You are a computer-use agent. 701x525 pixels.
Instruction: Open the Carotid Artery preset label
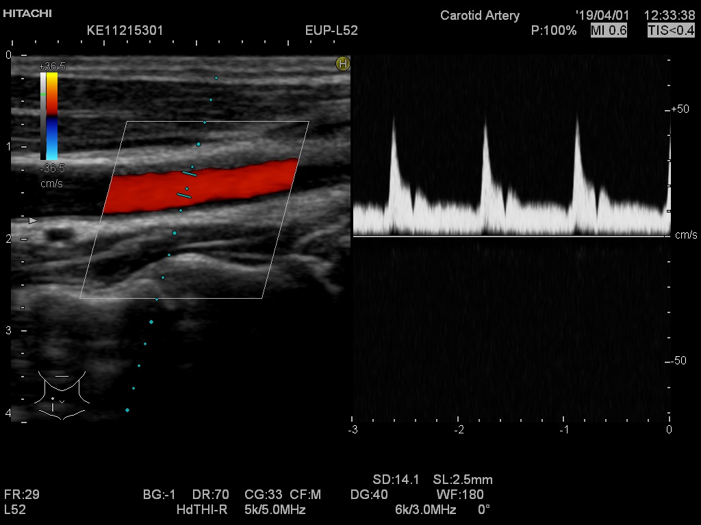(479, 15)
